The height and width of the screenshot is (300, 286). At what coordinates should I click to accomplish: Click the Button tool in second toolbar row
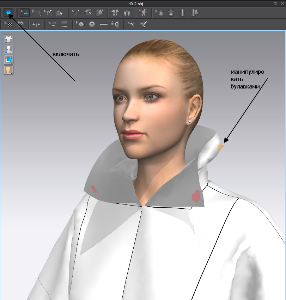pyautogui.click(x=92, y=24)
